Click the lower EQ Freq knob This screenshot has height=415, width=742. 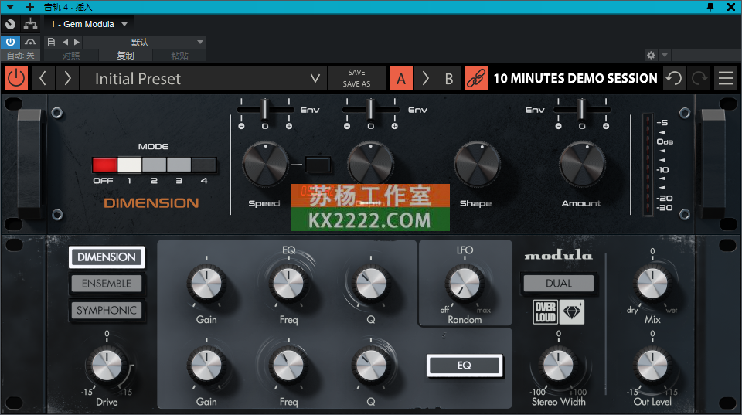coord(288,366)
